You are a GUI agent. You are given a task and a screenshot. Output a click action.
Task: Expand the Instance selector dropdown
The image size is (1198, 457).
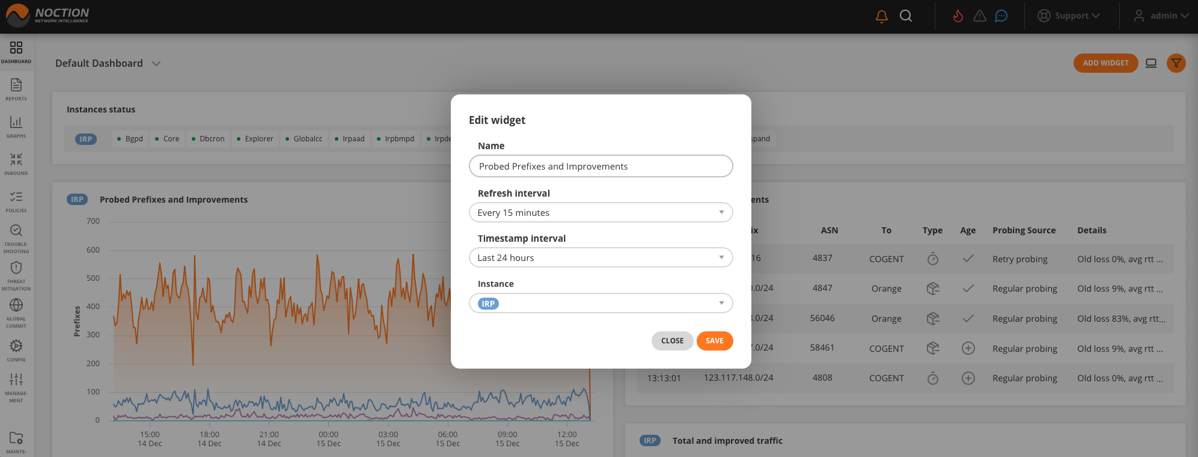[601, 303]
